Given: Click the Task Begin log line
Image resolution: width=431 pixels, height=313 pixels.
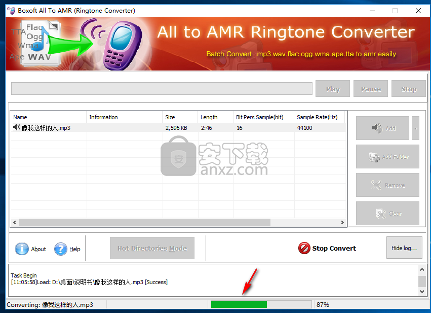Looking at the screenshot, I should [x=24, y=275].
